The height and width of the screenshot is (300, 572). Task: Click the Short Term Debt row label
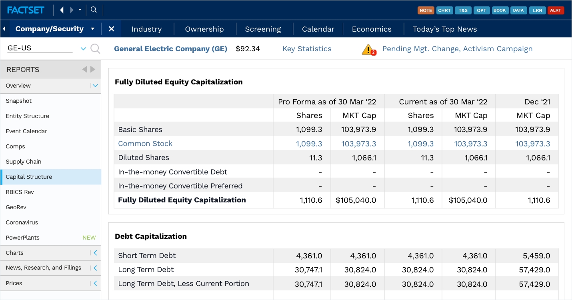(x=147, y=256)
